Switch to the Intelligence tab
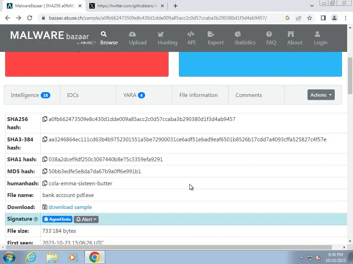 (32, 95)
